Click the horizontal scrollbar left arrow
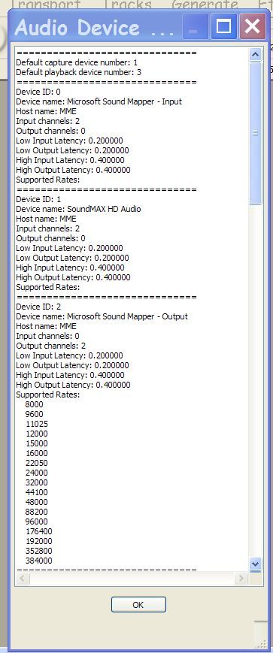This screenshot has width=273, height=653. click(22, 578)
